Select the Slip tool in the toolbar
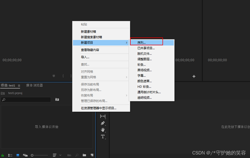This screenshot has height=158, width=250. click(x=103, y=116)
